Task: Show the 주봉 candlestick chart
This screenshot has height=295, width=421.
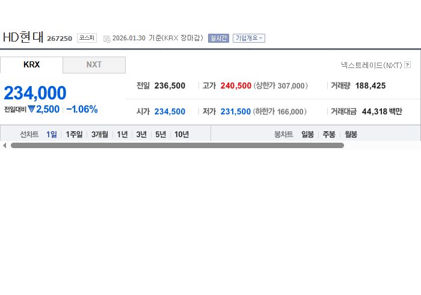Action: (329, 134)
